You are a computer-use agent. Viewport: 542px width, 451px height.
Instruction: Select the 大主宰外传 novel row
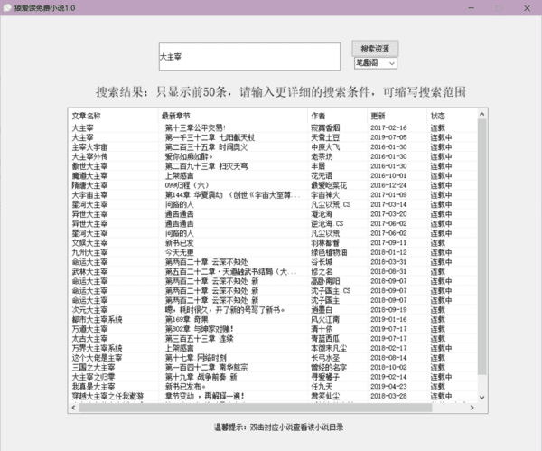coord(273,156)
